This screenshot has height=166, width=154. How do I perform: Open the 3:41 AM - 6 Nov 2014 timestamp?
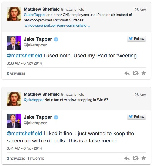(x=24, y=148)
